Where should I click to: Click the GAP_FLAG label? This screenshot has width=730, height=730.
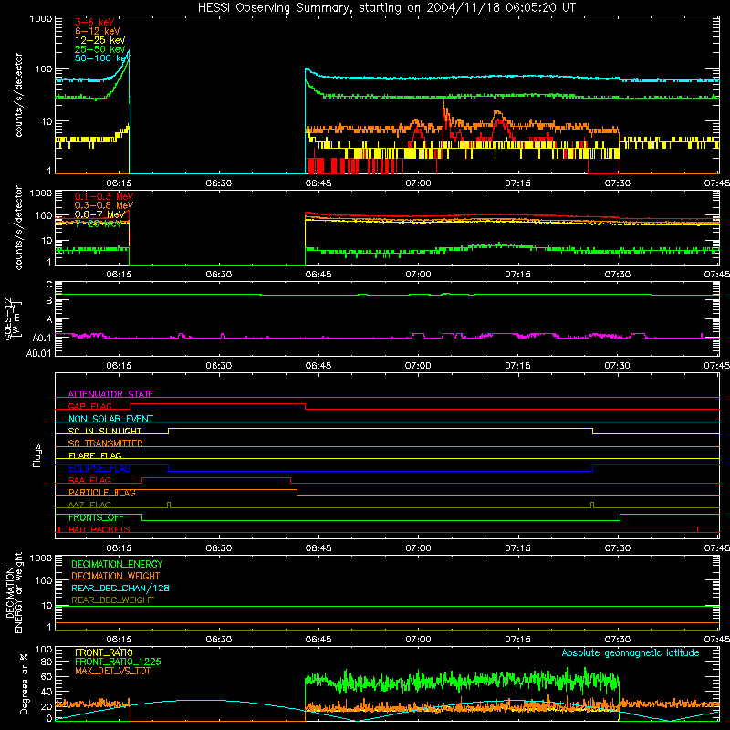coord(89,406)
